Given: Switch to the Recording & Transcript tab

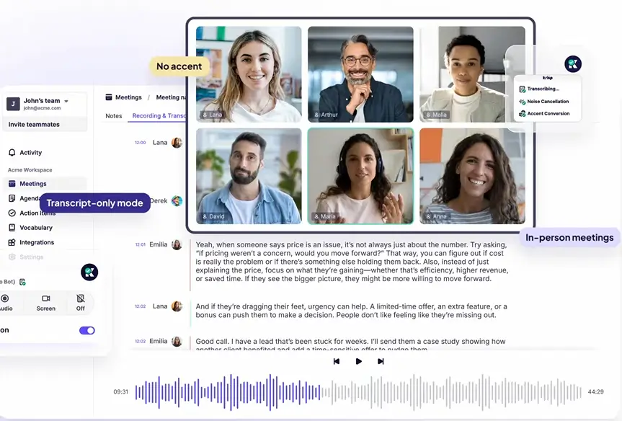Looking at the screenshot, I should 159,116.
